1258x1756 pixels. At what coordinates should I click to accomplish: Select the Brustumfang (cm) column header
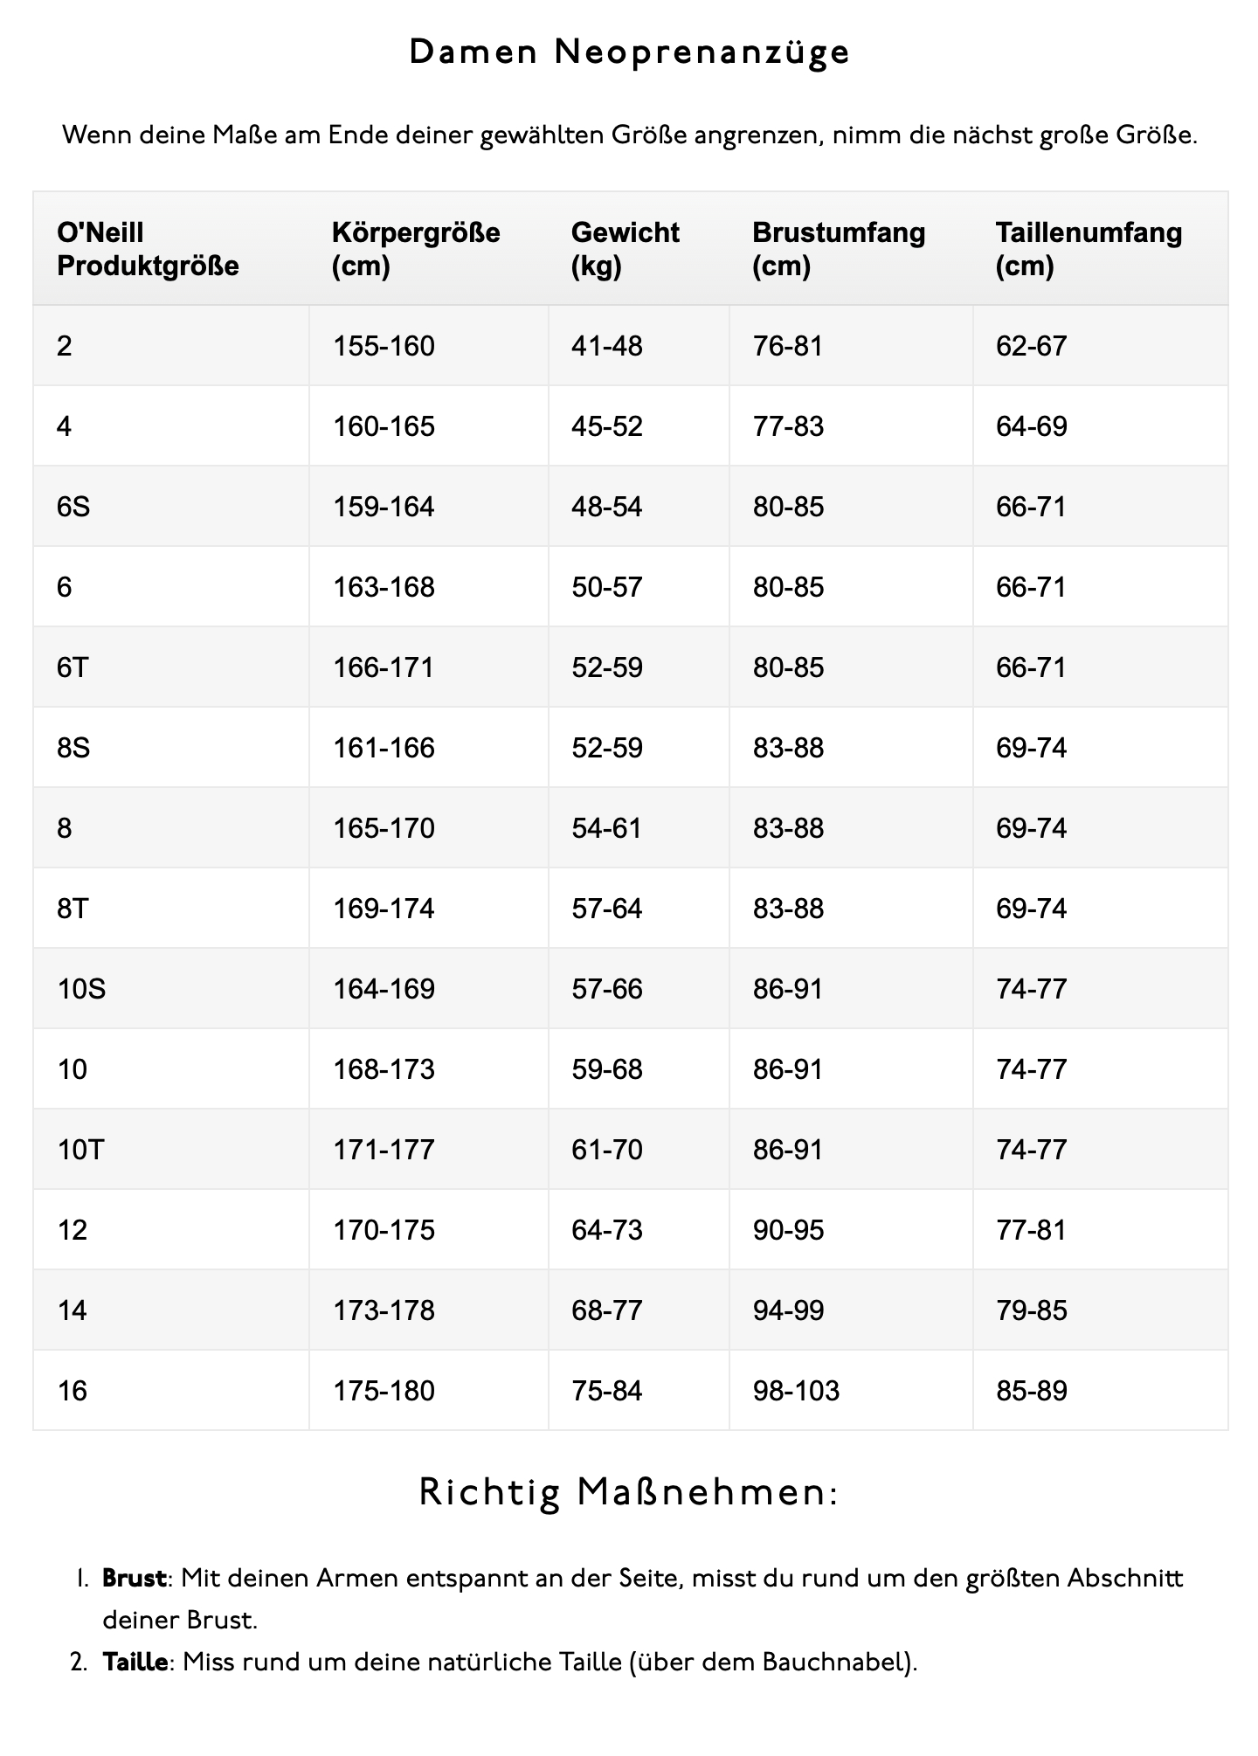pyautogui.click(x=839, y=249)
